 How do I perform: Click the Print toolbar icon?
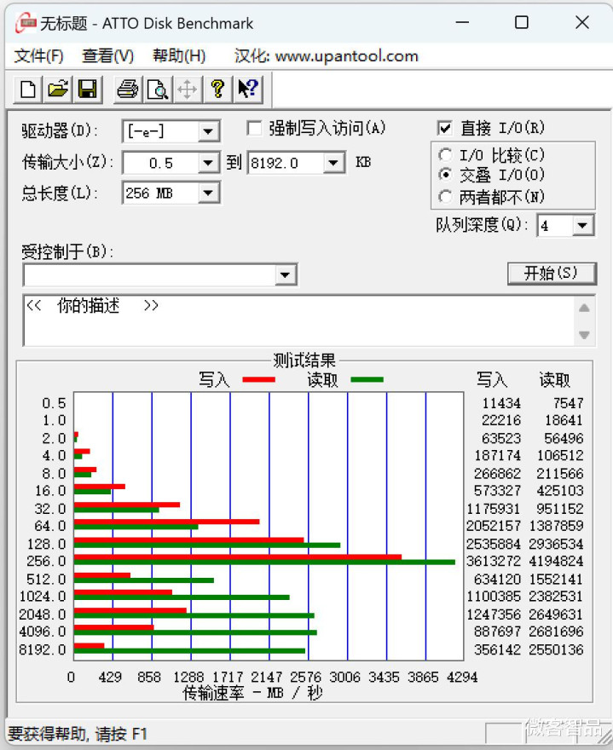coord(127,89)
